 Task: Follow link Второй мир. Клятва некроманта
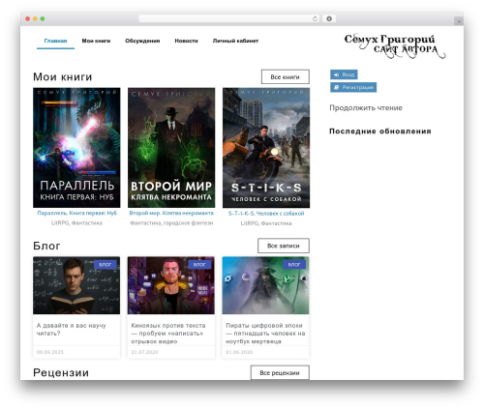click(x=171, y=213)
